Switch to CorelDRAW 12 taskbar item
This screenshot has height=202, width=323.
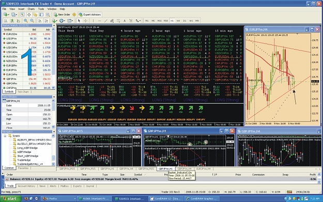tap(166, 199)
